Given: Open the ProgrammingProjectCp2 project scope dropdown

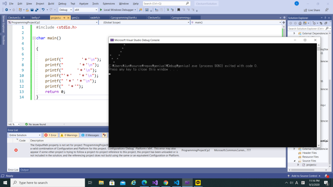Looking at the screenshot, I should coord(53,22).
